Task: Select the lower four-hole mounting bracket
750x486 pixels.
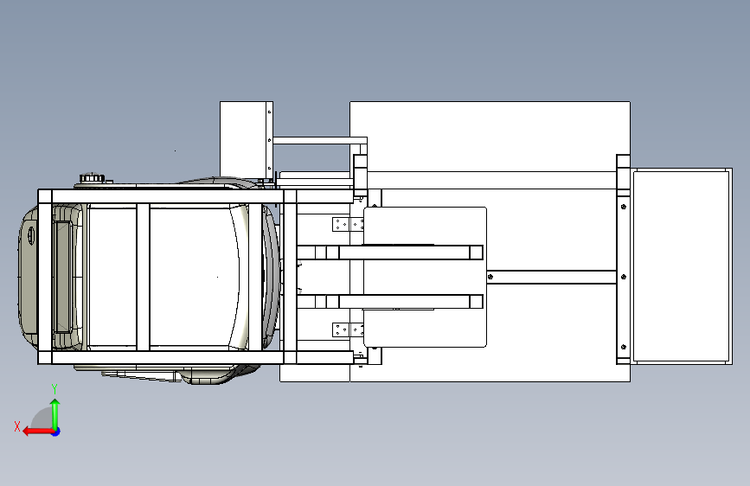Action: [349, 329]
